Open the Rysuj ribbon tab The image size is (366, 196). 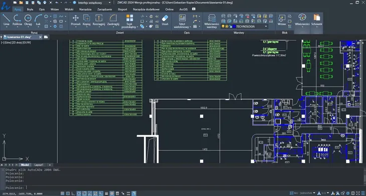click(18, 9)
